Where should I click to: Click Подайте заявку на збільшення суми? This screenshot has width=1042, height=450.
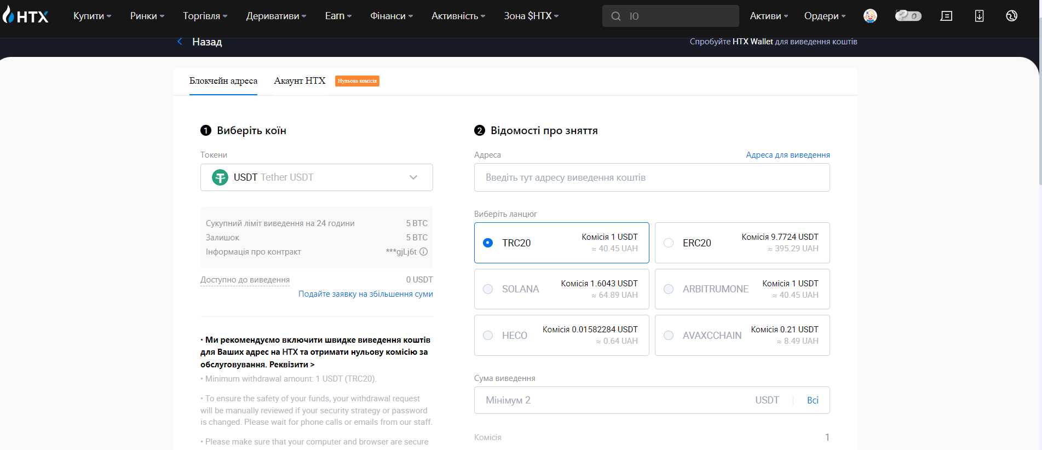[366, 294]
